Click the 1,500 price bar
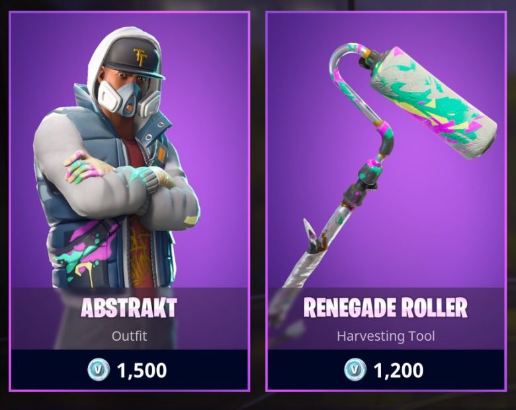This screenshot has width=516, height=410. coord(129,370)
